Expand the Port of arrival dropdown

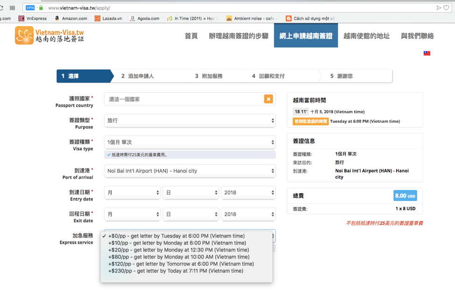pyautogui.click(x=189, y=171)
